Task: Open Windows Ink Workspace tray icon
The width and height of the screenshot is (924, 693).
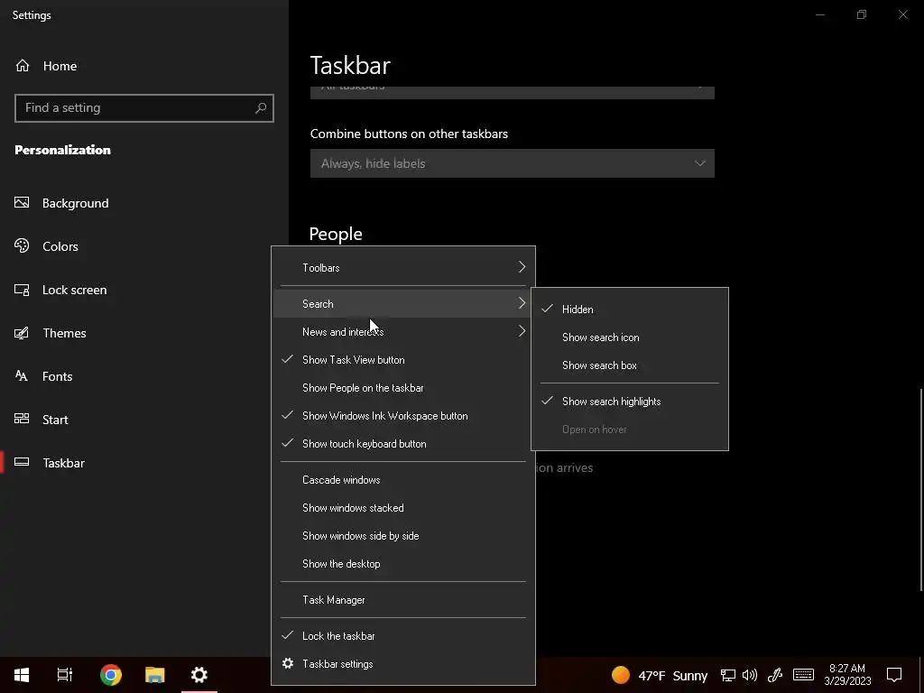Action: (x=775, y=675)
